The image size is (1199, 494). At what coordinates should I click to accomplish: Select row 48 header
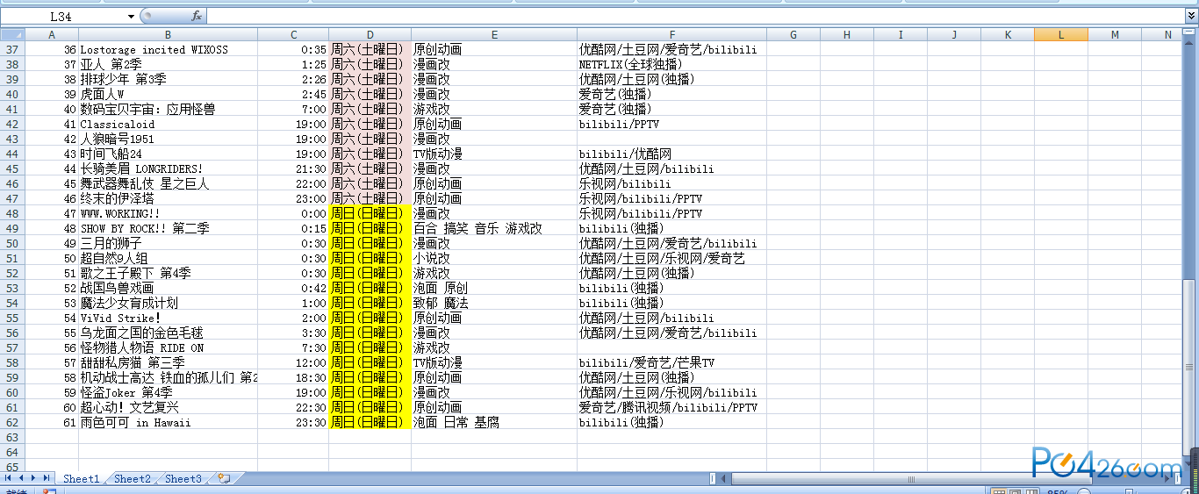(12, 213)
